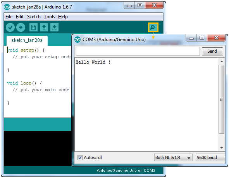Click the serial message input field
229x178 pixels.
[138, 51]
